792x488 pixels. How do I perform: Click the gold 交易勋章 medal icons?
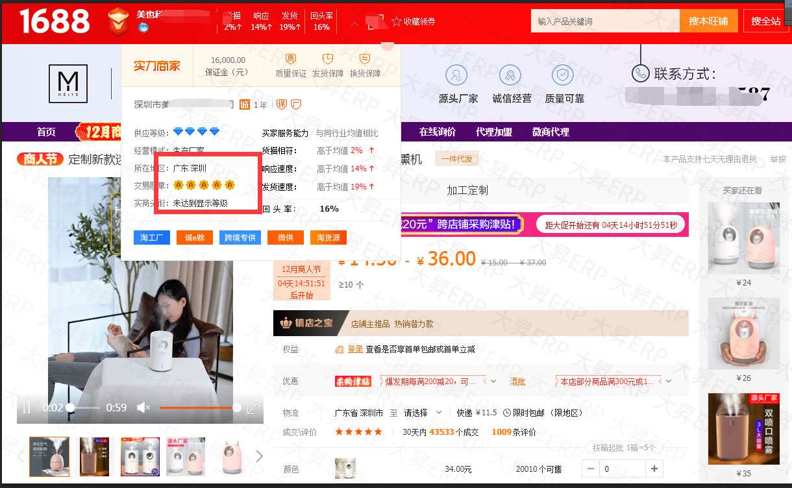coord(204,186)
